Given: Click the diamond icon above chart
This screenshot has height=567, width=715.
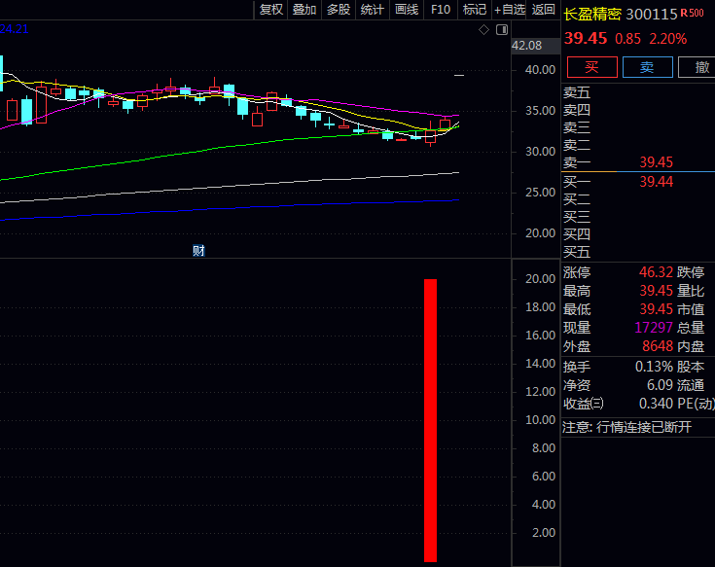Looking at the screenshot, I should pyautogui.click(x=483, y=29).
